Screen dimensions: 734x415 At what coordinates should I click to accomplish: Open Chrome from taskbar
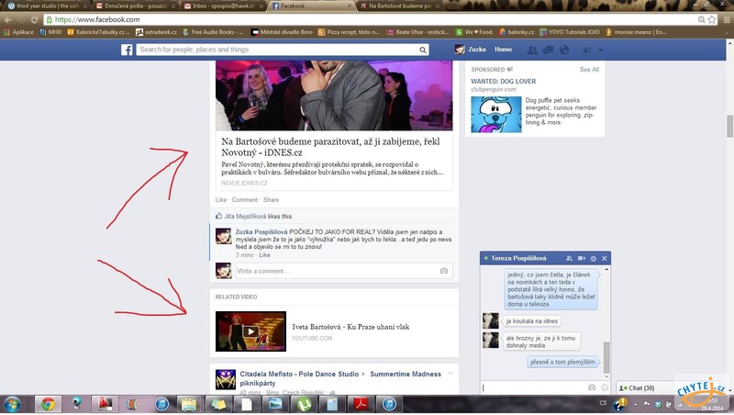coord(48,404)
